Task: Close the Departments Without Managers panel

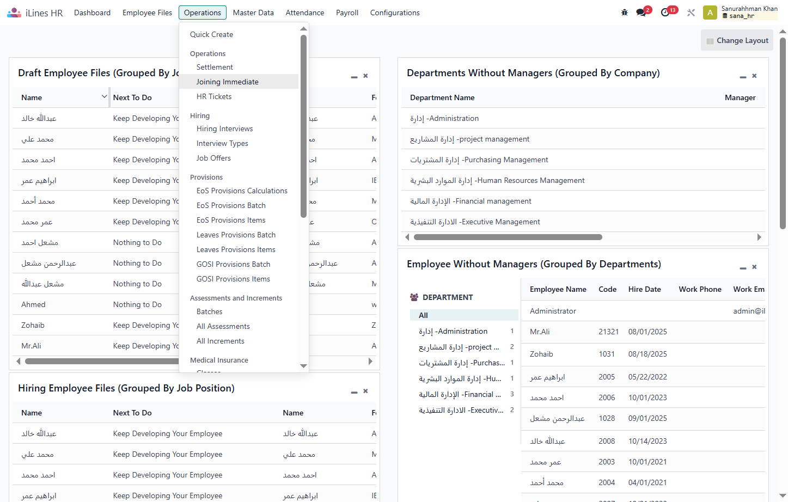Action: coord(754,76)
